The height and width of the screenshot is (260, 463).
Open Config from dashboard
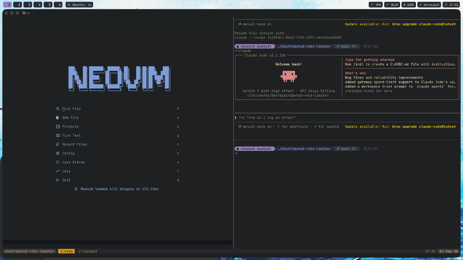coord(118,153)
